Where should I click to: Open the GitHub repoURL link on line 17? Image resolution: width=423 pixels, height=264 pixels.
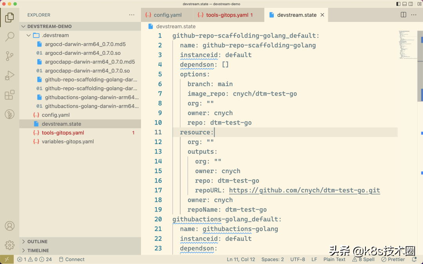click(304, 190)
